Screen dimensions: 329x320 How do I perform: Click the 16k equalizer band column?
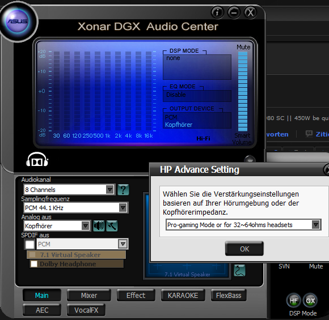coord(149,91)
